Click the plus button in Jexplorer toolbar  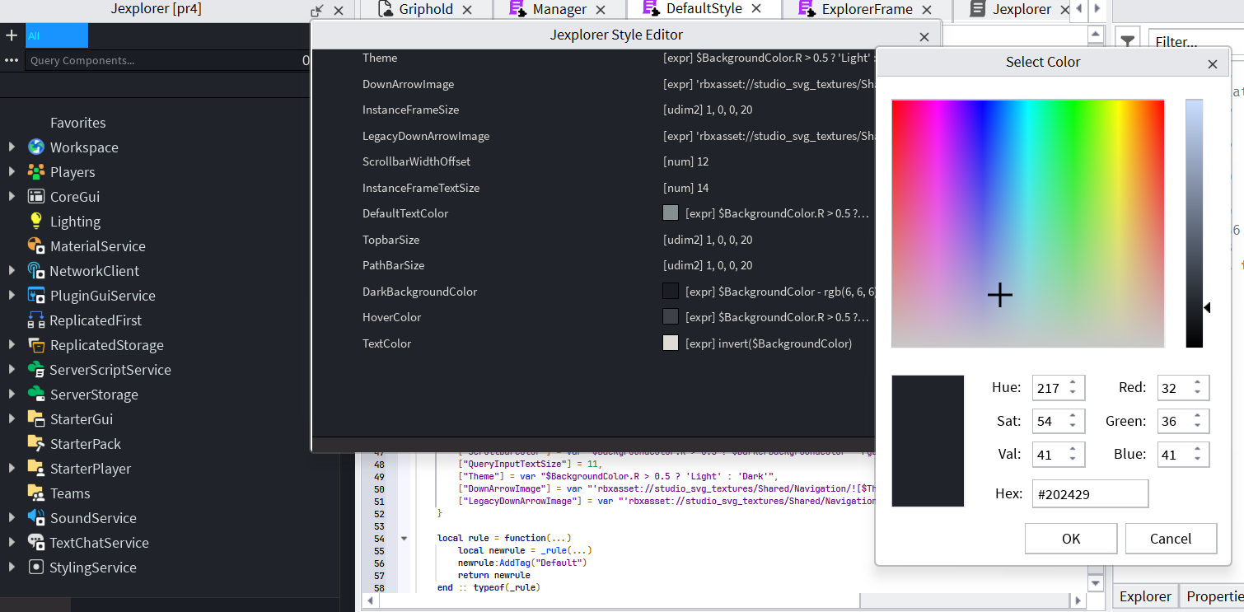coord(12,35)
